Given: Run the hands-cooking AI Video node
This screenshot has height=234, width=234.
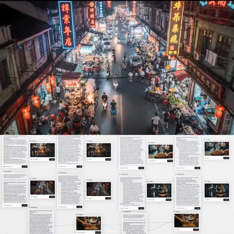Looking at the screenshot, I should coord(196,230).
